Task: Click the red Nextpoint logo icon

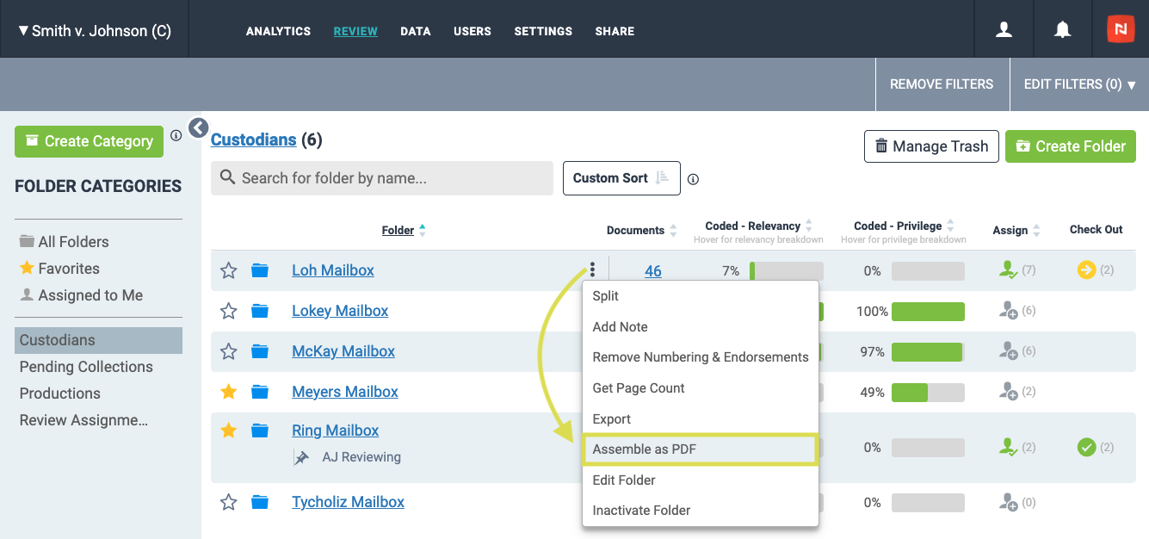Action: (x=1121, y=28)
